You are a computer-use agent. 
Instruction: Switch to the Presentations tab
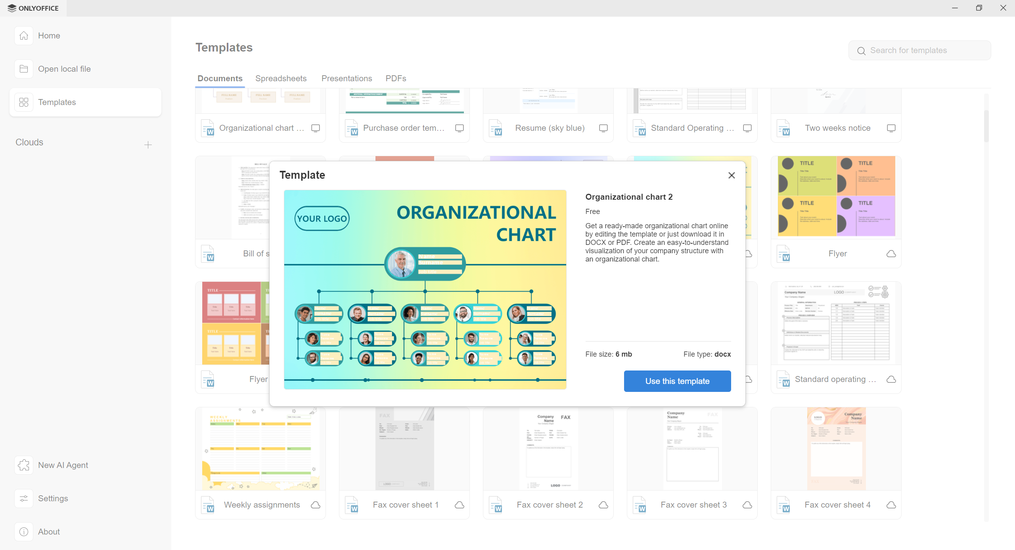coord(347,78)
